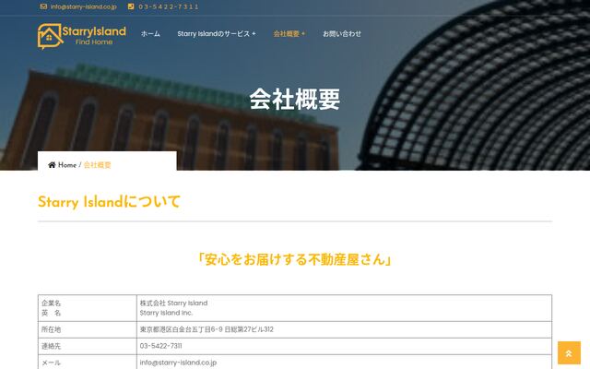
Task: Click the scroll-to-top double-chevron button
Action: [x=569, y=353]
